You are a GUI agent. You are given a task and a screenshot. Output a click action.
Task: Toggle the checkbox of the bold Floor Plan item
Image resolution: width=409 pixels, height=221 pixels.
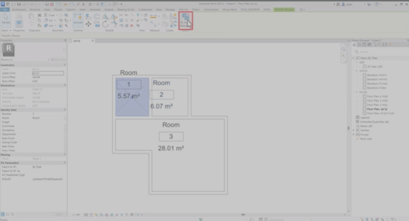[365, 109]
